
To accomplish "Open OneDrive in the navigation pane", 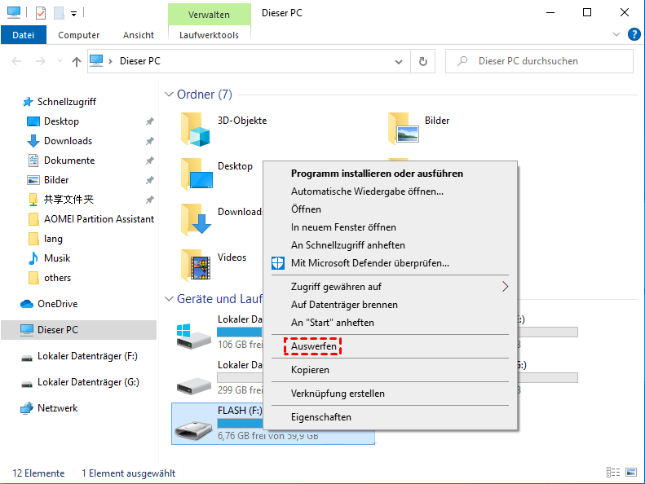I will pyautogui.click(x=56, y=304).
